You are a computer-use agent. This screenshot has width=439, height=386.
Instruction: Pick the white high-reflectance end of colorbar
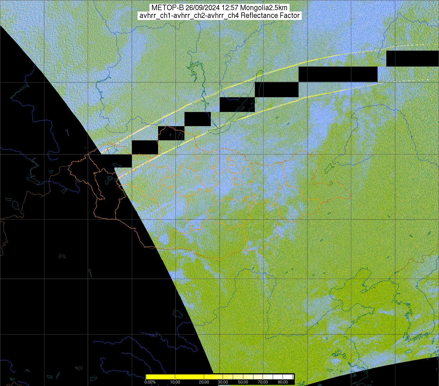tap(288, 377)
